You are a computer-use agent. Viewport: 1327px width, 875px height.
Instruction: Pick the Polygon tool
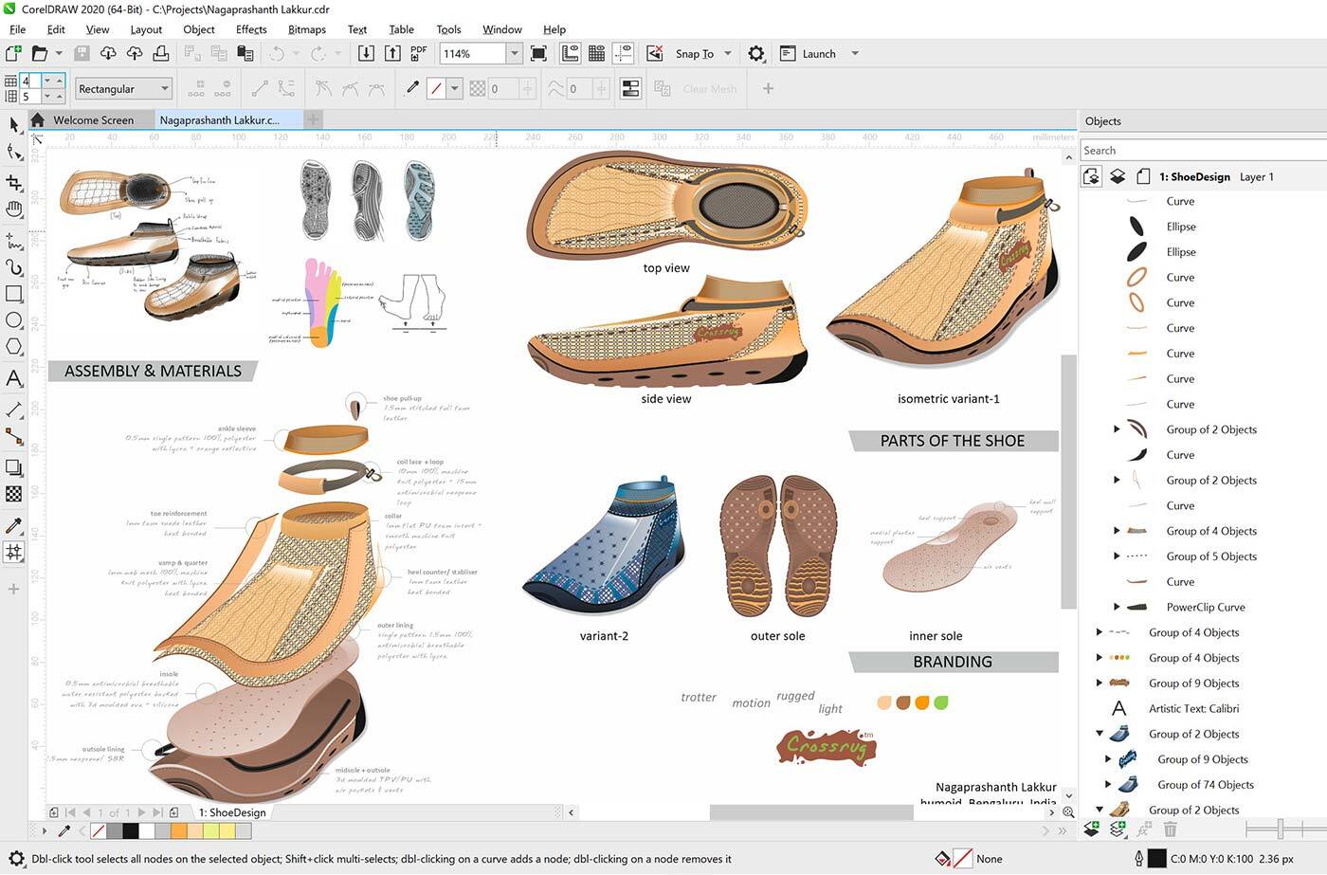[14, 347]
